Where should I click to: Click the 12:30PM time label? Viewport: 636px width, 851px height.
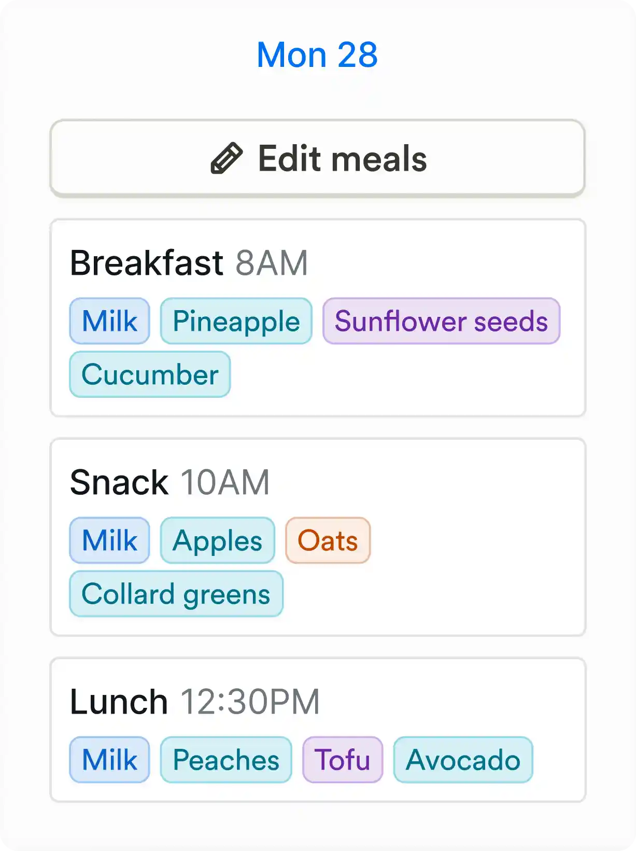pyautogui.click(x=250, y=702)
